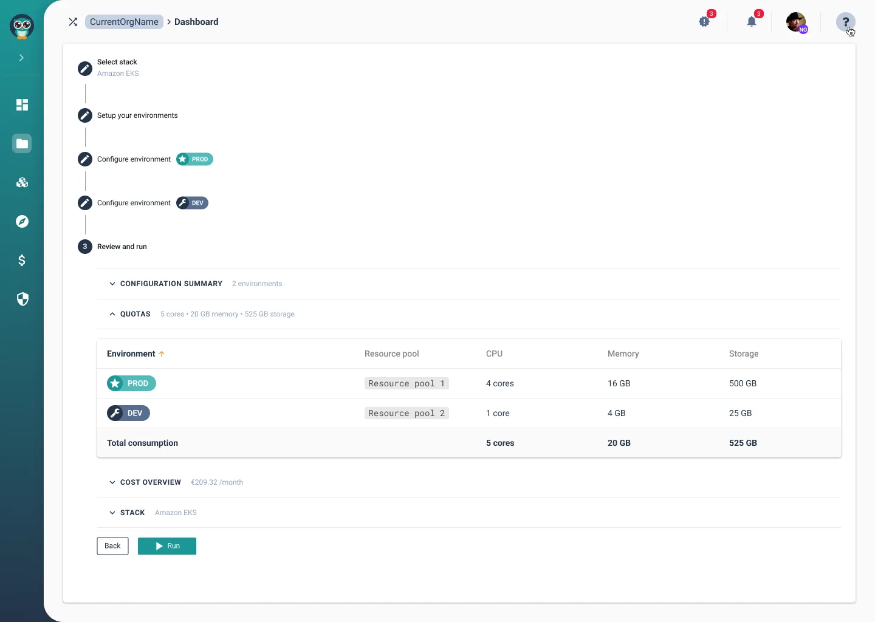Edit the Select stack step pencil icon

85,68
